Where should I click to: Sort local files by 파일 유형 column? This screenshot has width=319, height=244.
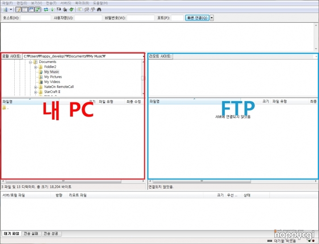(x=111, y=101)
